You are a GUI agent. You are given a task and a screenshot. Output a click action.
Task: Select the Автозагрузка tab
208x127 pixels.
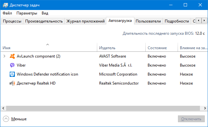[120, 21]
